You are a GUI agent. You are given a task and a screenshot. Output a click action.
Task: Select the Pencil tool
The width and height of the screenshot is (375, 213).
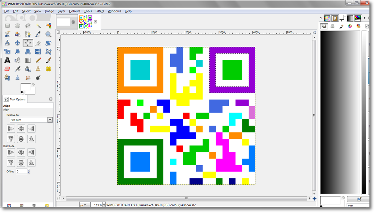(38, 60)
